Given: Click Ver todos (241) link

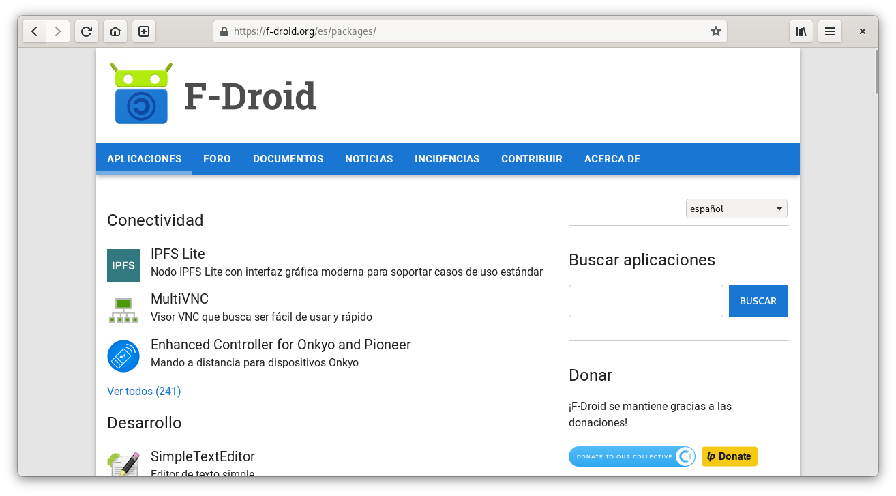Looking at the screenshot, I should coord(144,391).
